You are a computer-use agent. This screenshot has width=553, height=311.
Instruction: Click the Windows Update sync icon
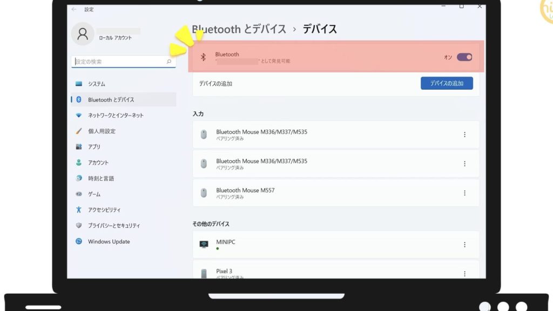(x=79, y=241)
